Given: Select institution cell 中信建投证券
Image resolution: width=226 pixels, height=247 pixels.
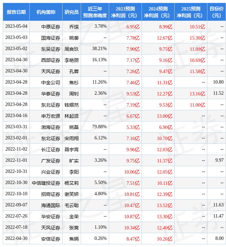Looking at the screenshot, I should 46,183.
